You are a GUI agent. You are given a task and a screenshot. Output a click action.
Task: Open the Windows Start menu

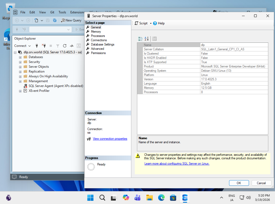(x=90, y=198)
